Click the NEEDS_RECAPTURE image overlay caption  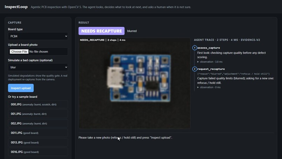(x=103, y=40)
